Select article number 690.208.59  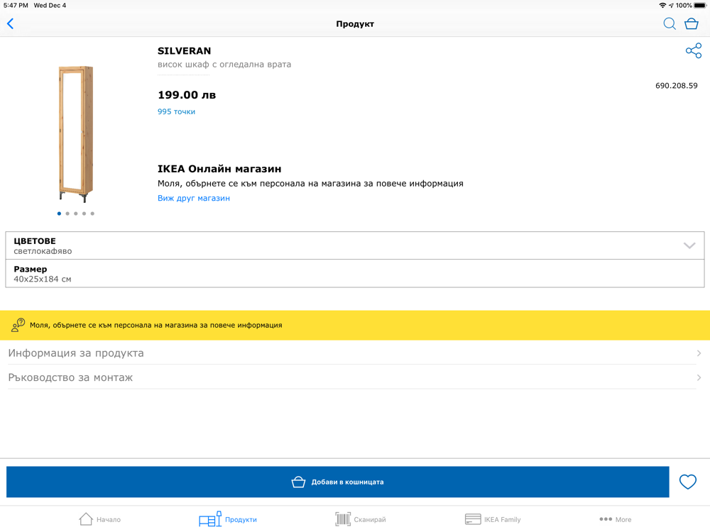(x=677, y=86)
